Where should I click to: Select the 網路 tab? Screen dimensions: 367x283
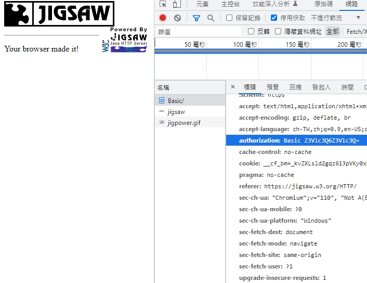click(x=351, y=4)
